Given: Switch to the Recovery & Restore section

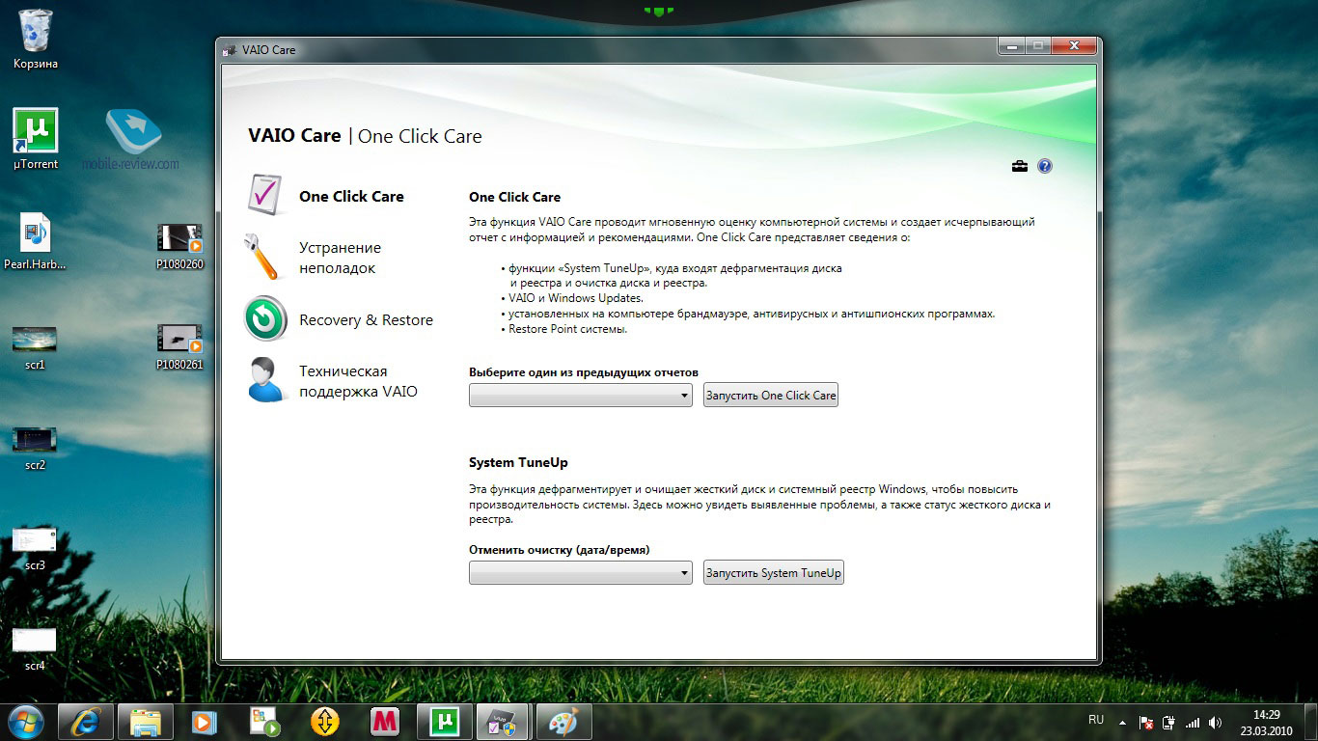Looking at the screenshot, I should [x=366, y=320].
